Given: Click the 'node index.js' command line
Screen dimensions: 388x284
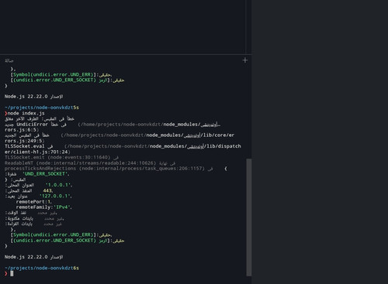Looking at the screenshot, I should click(x=26, y=113).
